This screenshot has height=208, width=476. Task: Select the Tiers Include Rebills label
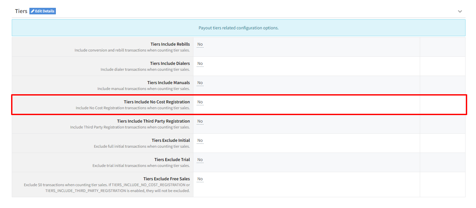(170, 44)
